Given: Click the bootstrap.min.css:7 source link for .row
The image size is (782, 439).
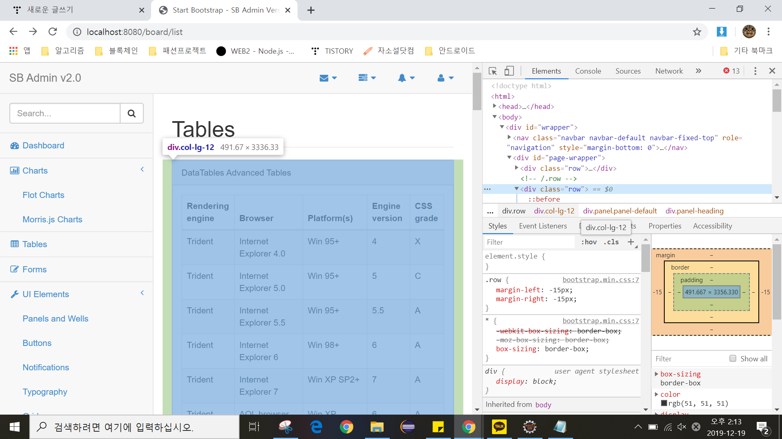Looking at the screenshot, I should 600,280.
